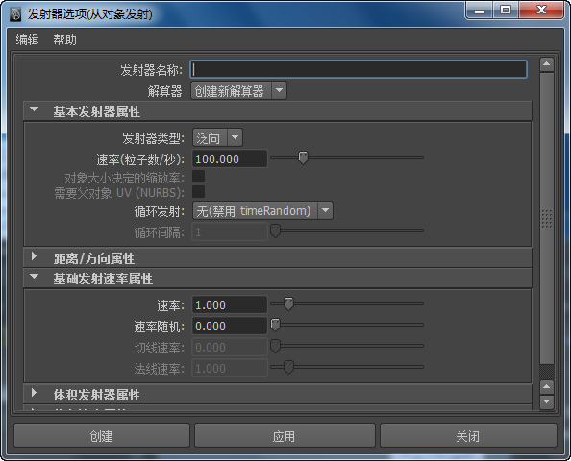Open the 发射器类型 dropdown showing 泛向
Image resolution: width=571 pixels, height=461 pixels.
[217, 138]
